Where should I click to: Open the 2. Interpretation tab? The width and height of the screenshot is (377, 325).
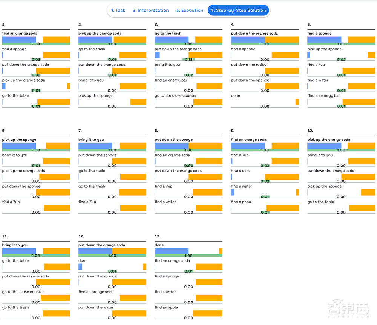click(x=150, y=11)
